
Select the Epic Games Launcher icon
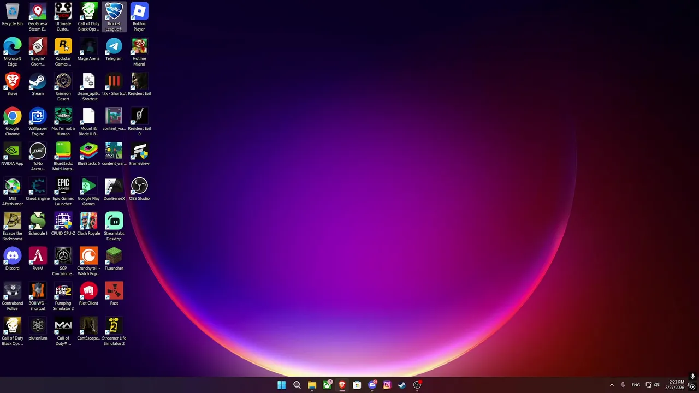click(63, 192)
